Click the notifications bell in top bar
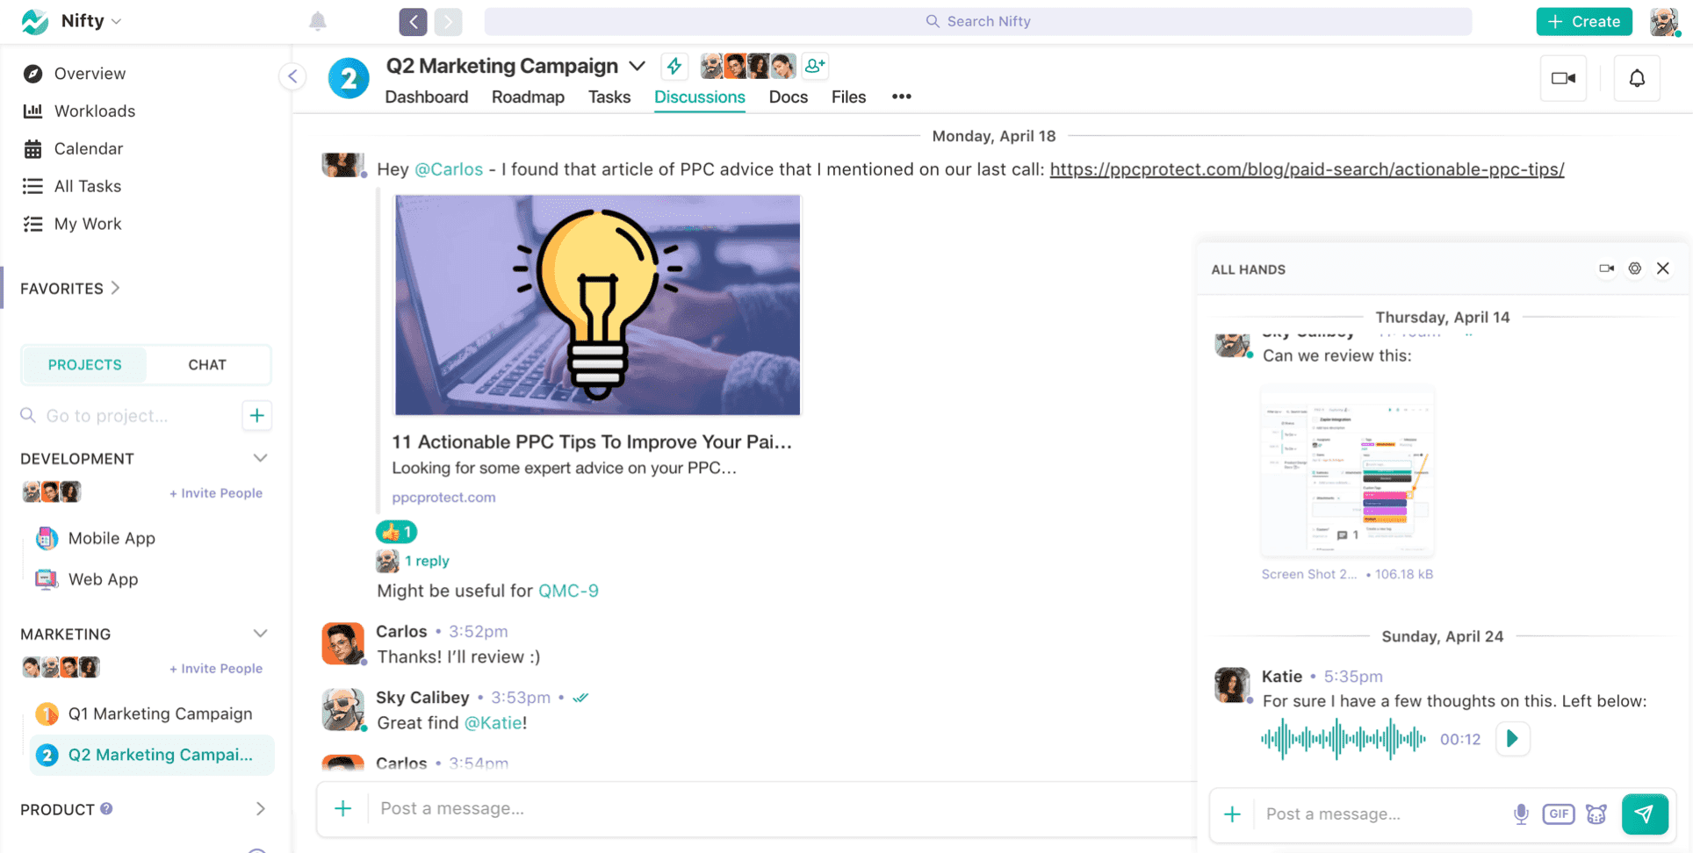 [x=318, y=22]
